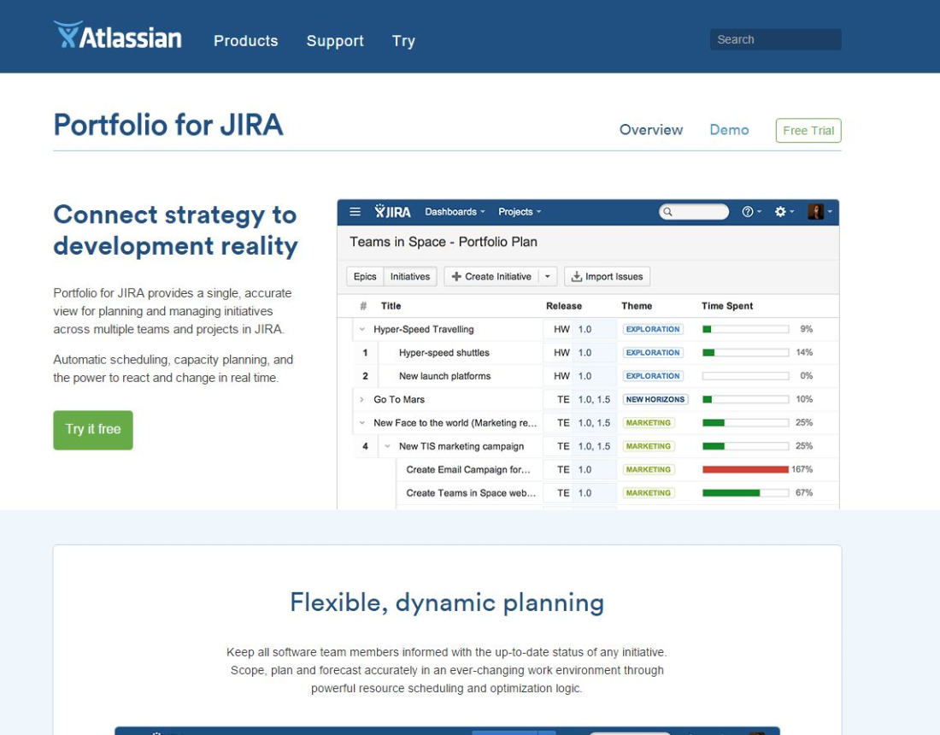The height and width of the screenshot is (735, 940).
Task: Click the plus icon on Create Initiative
Action: 456,276
